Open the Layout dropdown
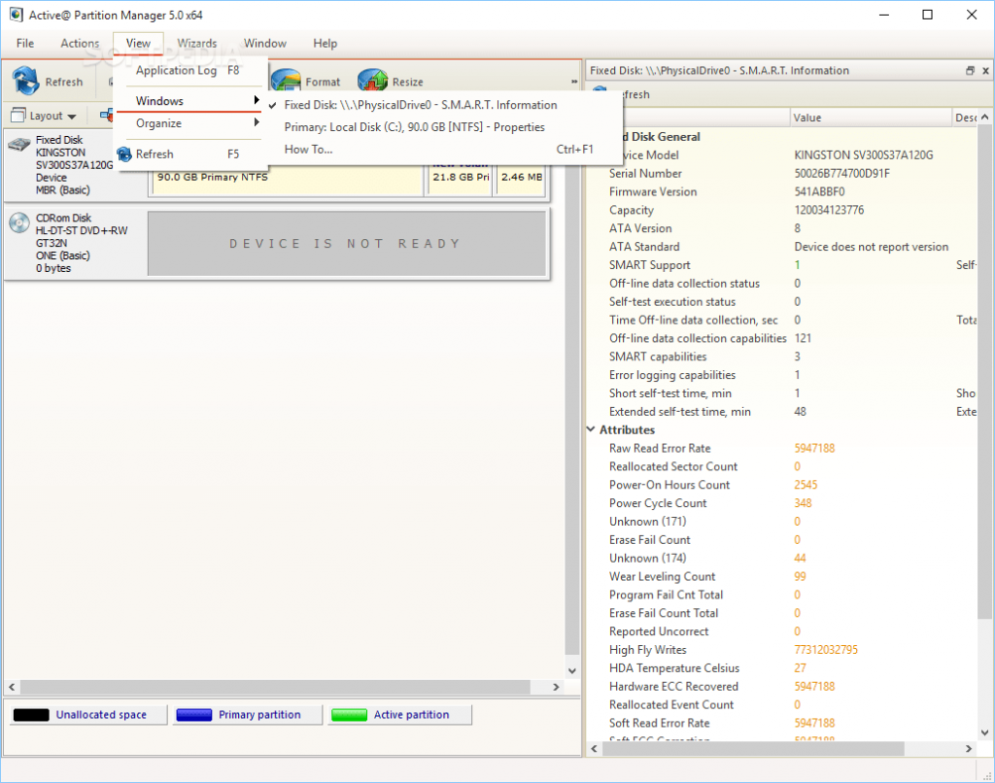Screen dimensions: 995x783 pos(44,116)
